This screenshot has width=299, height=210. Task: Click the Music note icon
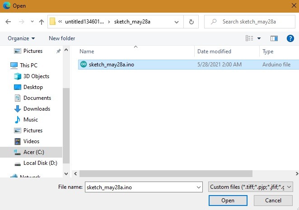(17, 120)
